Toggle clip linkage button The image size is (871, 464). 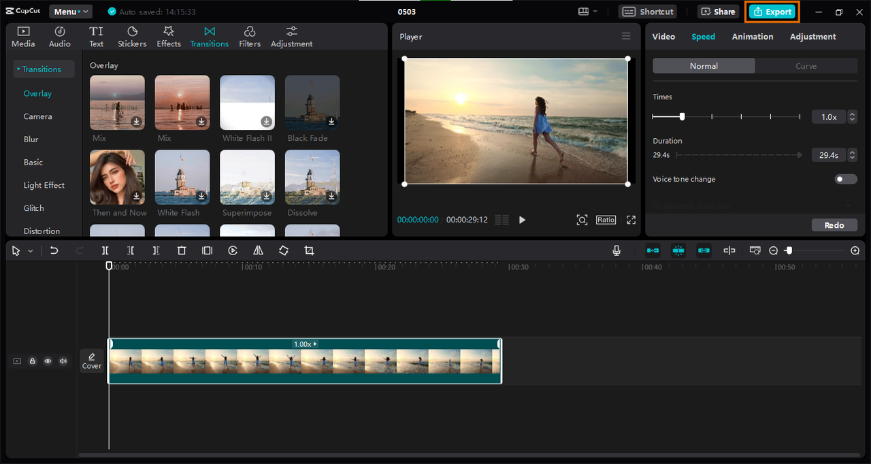[704, 250]
